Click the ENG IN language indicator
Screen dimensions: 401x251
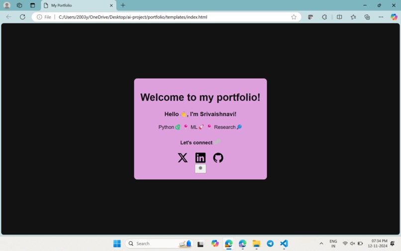tap(333, 244)
